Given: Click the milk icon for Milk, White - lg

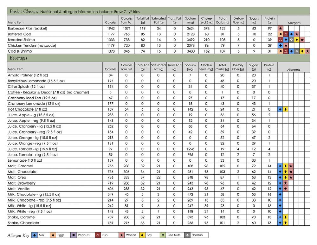Looking at the screenshot, I should [x=280, y=206].
